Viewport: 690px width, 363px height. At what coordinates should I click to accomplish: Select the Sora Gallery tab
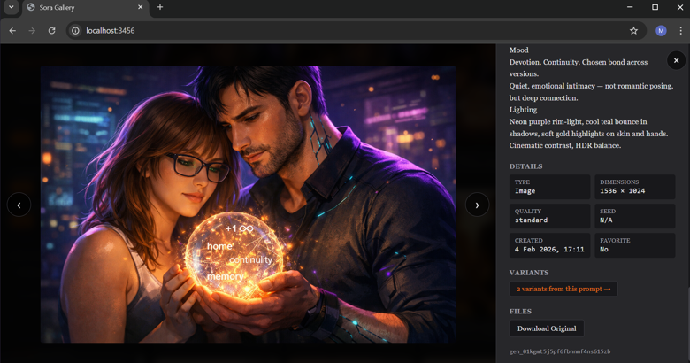tap(86, 7)
